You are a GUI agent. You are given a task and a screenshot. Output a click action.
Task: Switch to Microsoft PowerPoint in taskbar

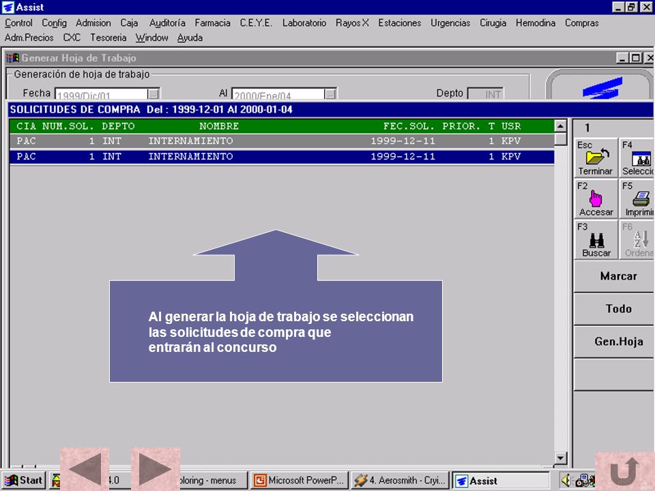point(300,481)
